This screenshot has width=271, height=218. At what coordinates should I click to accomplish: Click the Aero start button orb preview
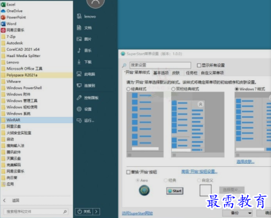click(x=144, y=191)
